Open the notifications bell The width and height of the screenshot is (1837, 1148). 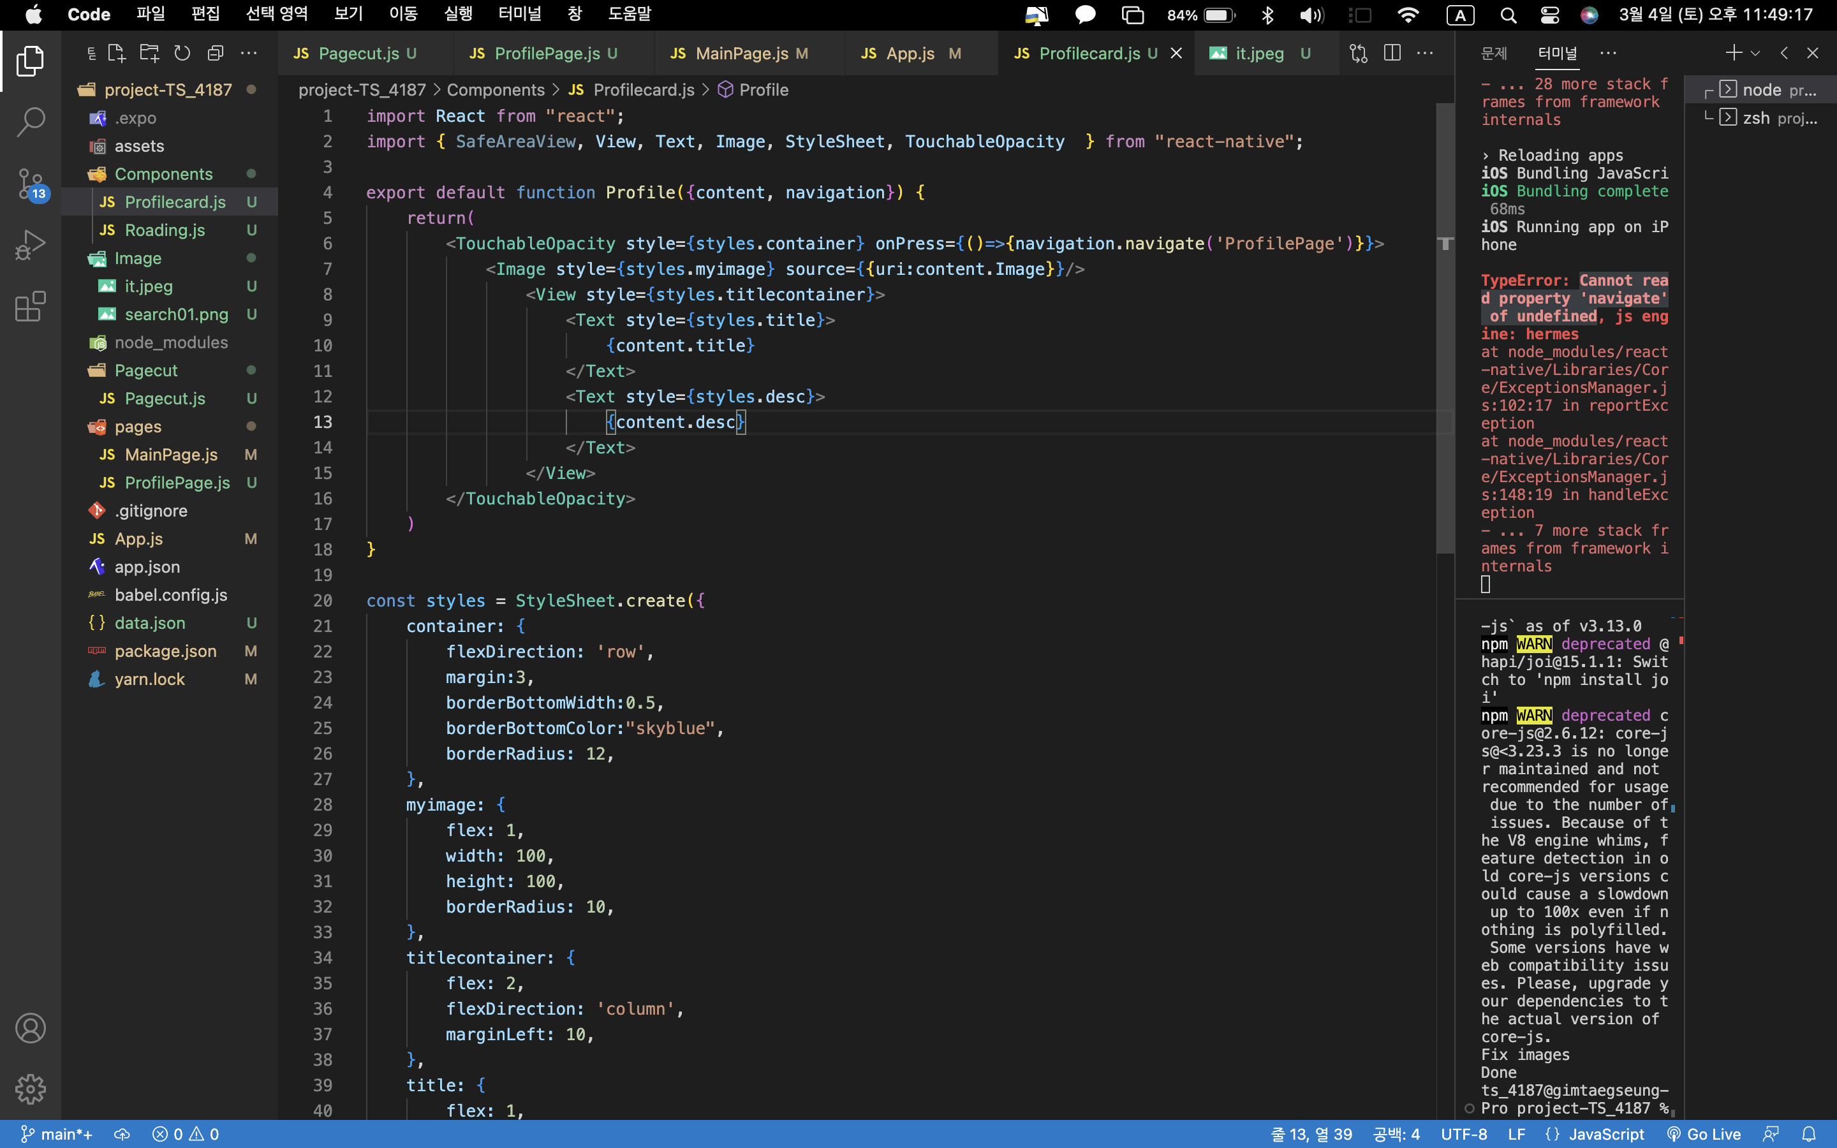(x=1810, y=1135)
